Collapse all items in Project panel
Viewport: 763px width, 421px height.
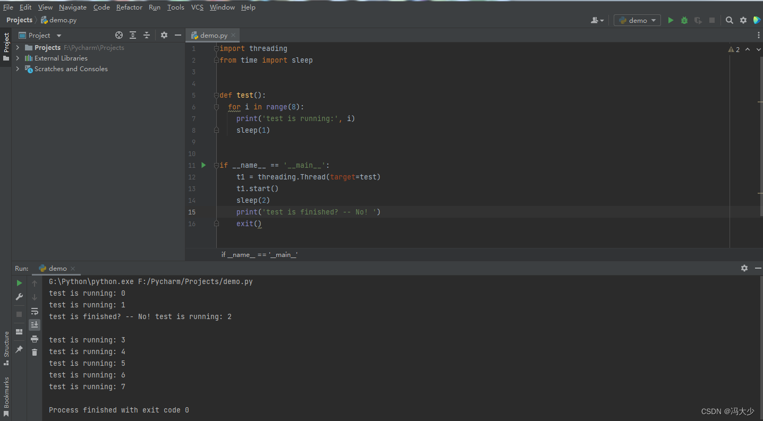[147, 35]
